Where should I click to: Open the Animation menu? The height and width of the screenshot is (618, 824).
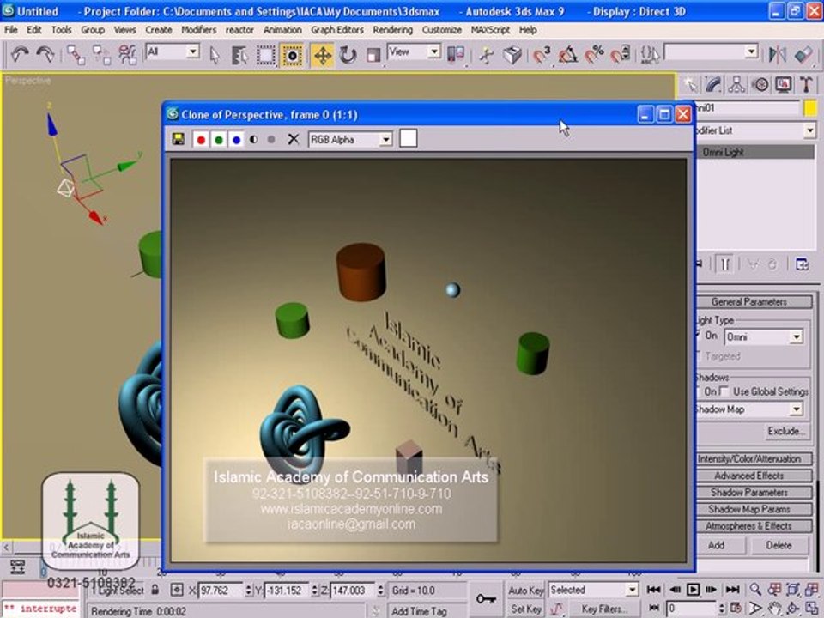tap(282, 30)
